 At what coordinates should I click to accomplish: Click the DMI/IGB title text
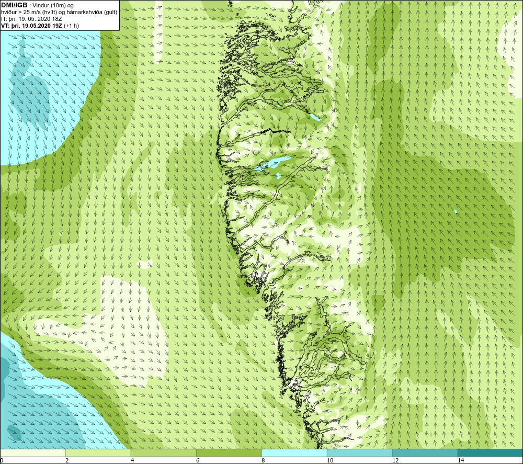[x=14, y=5]
